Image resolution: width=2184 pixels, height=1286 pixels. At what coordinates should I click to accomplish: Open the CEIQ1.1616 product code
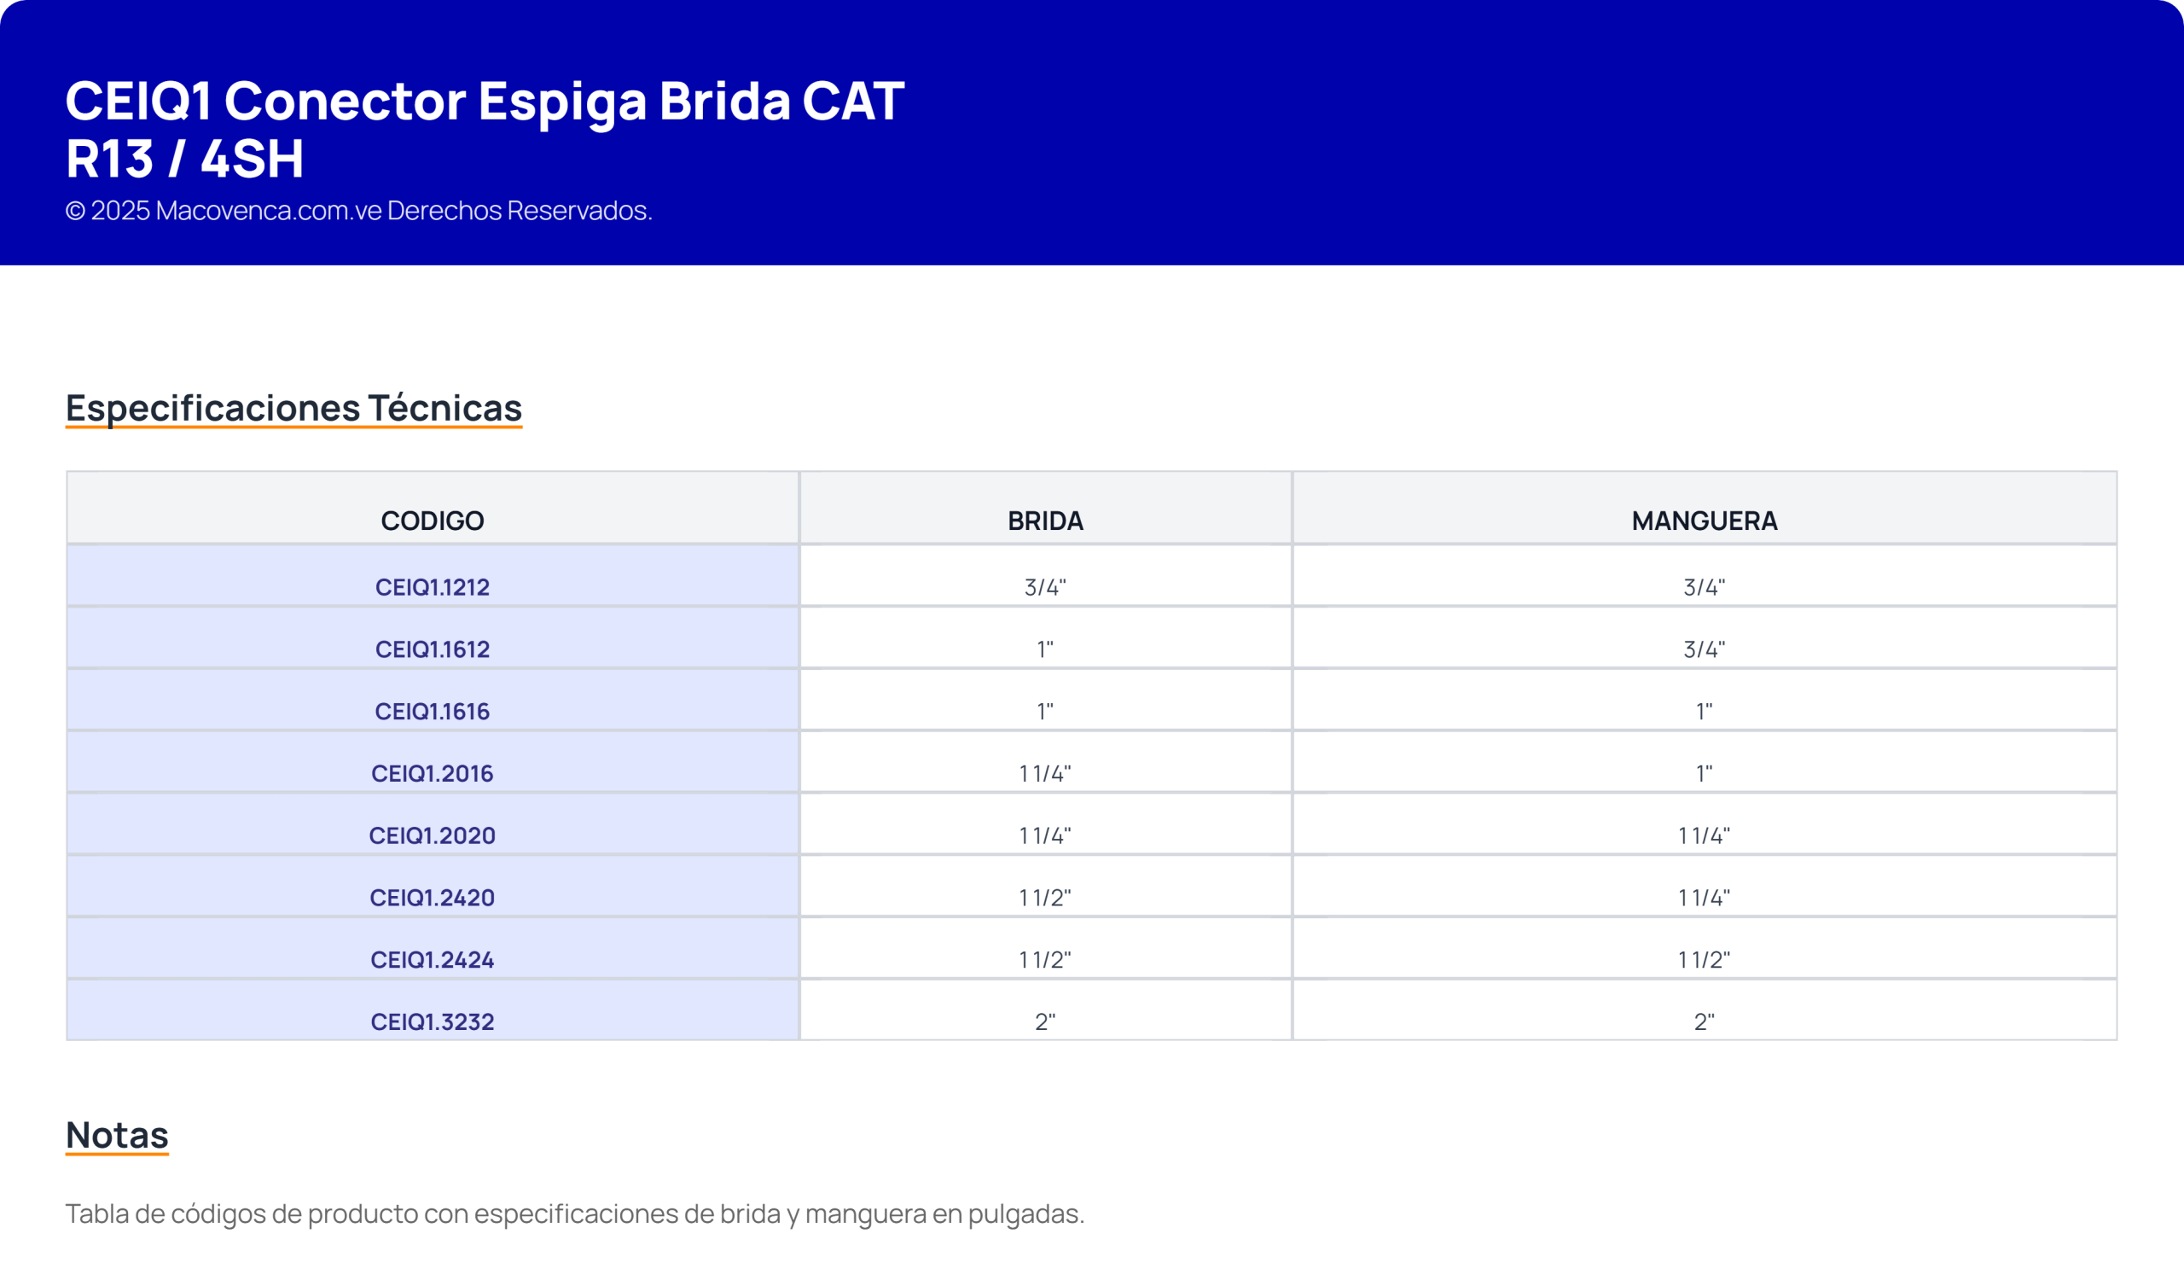click(432, 711)
